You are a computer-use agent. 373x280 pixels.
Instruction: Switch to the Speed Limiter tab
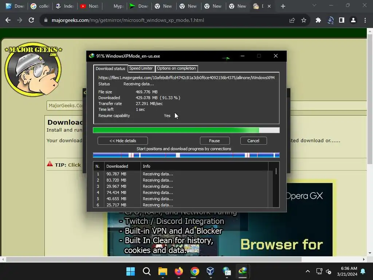pyautogui.click(x=141, y=68)
